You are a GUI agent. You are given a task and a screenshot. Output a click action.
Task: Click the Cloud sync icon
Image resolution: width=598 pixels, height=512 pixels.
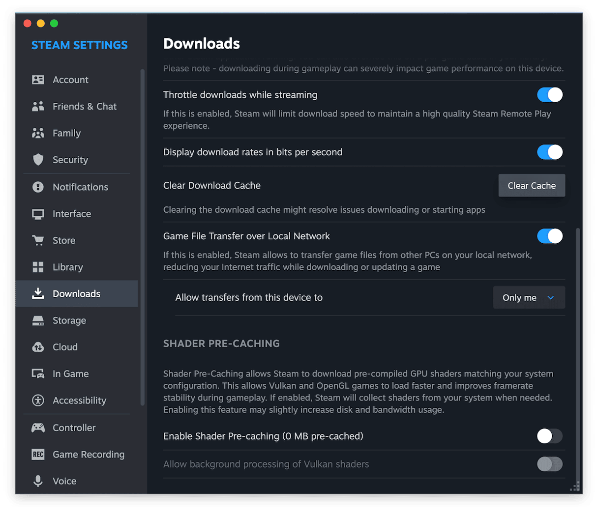point(38,347)
